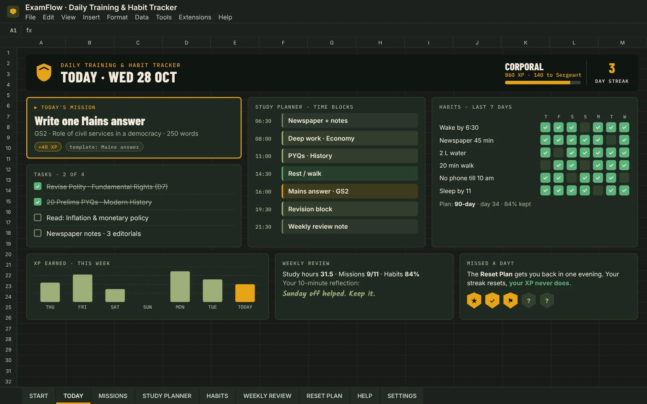Image resolution: width=647 pixels, height=404 pixels.
Task: Switch to the STUDY PLANNER sheet tab
Action: [167, 396]
